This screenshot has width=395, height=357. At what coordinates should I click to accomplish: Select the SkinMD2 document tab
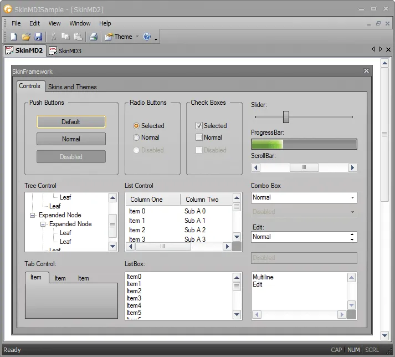[24, 50]
